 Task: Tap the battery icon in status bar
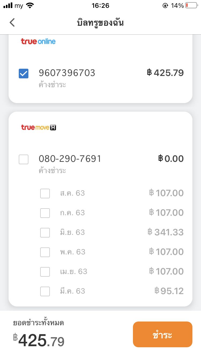191,5
